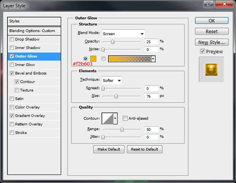Click the New Style... button
This screenshot has height=183, width=236.
(x=212, y=42)
